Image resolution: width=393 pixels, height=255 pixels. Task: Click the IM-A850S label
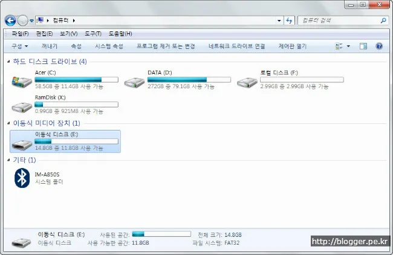(x=47, y=175)
